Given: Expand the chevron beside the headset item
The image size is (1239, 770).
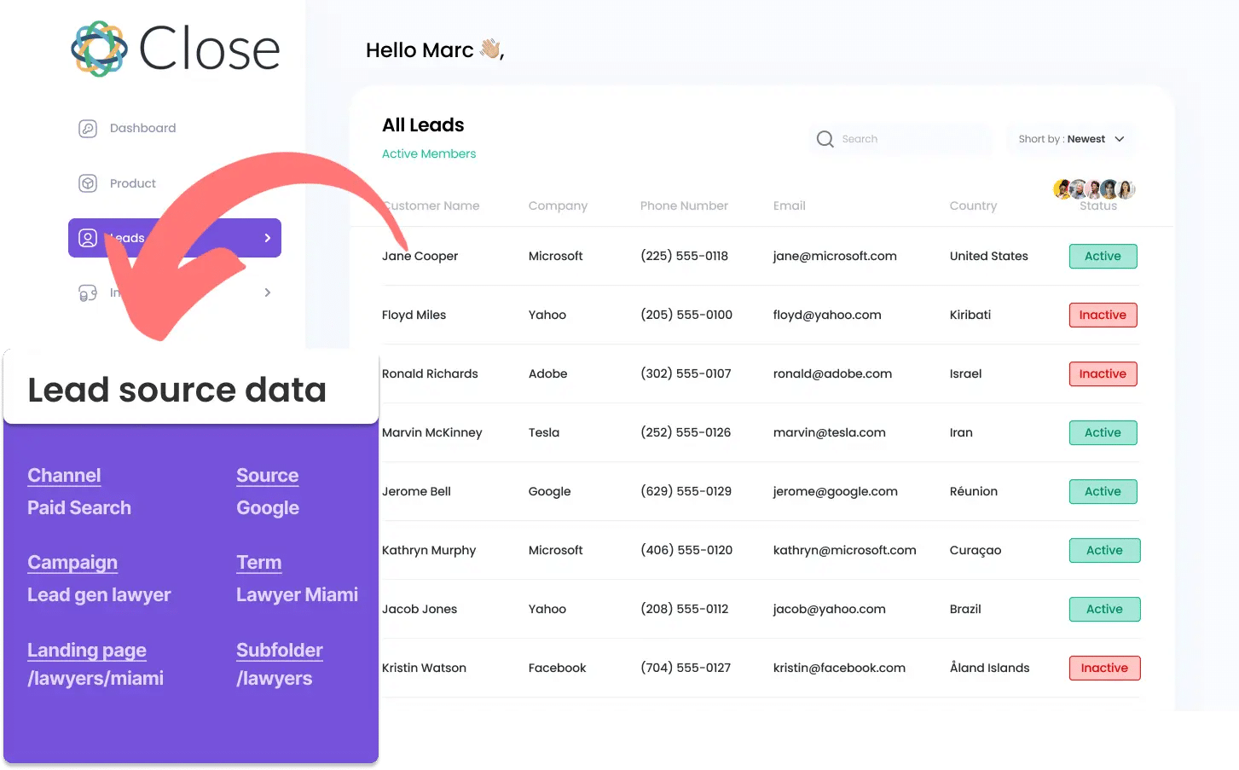Looking at the screenshot, I should (268, 292).
